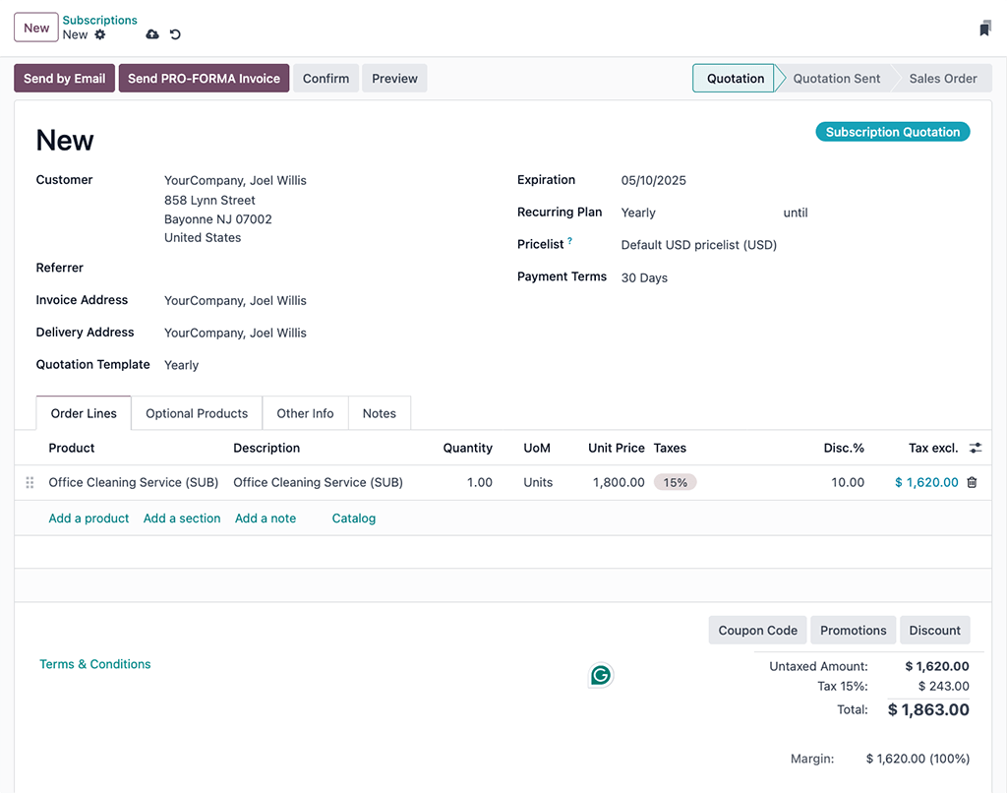Open the Quotation Template dropdown

click(181, 364)
